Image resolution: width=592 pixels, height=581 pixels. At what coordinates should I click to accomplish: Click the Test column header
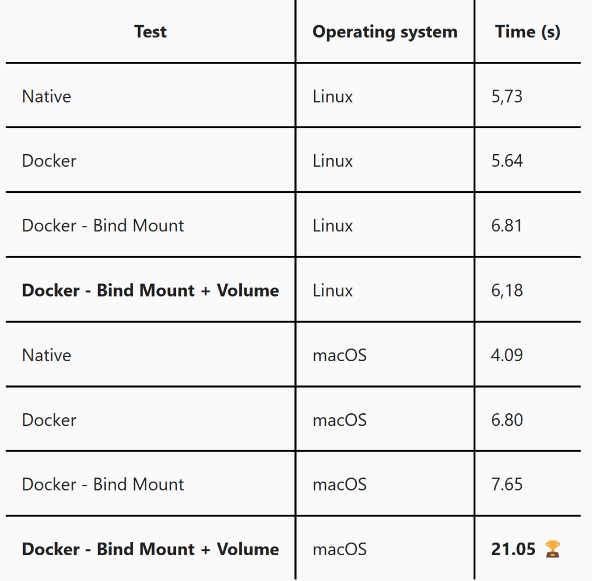tap(150, 32)
